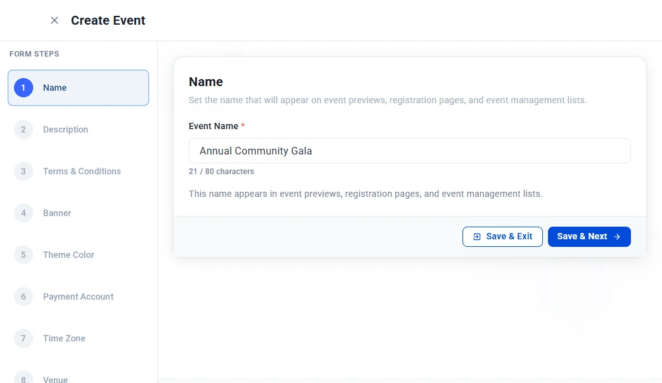
Task: Switch to the Banner step
Action: 78,213
